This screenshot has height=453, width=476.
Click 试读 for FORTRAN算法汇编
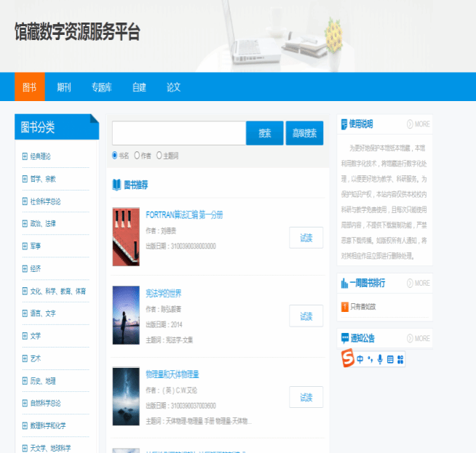point(306,238)
